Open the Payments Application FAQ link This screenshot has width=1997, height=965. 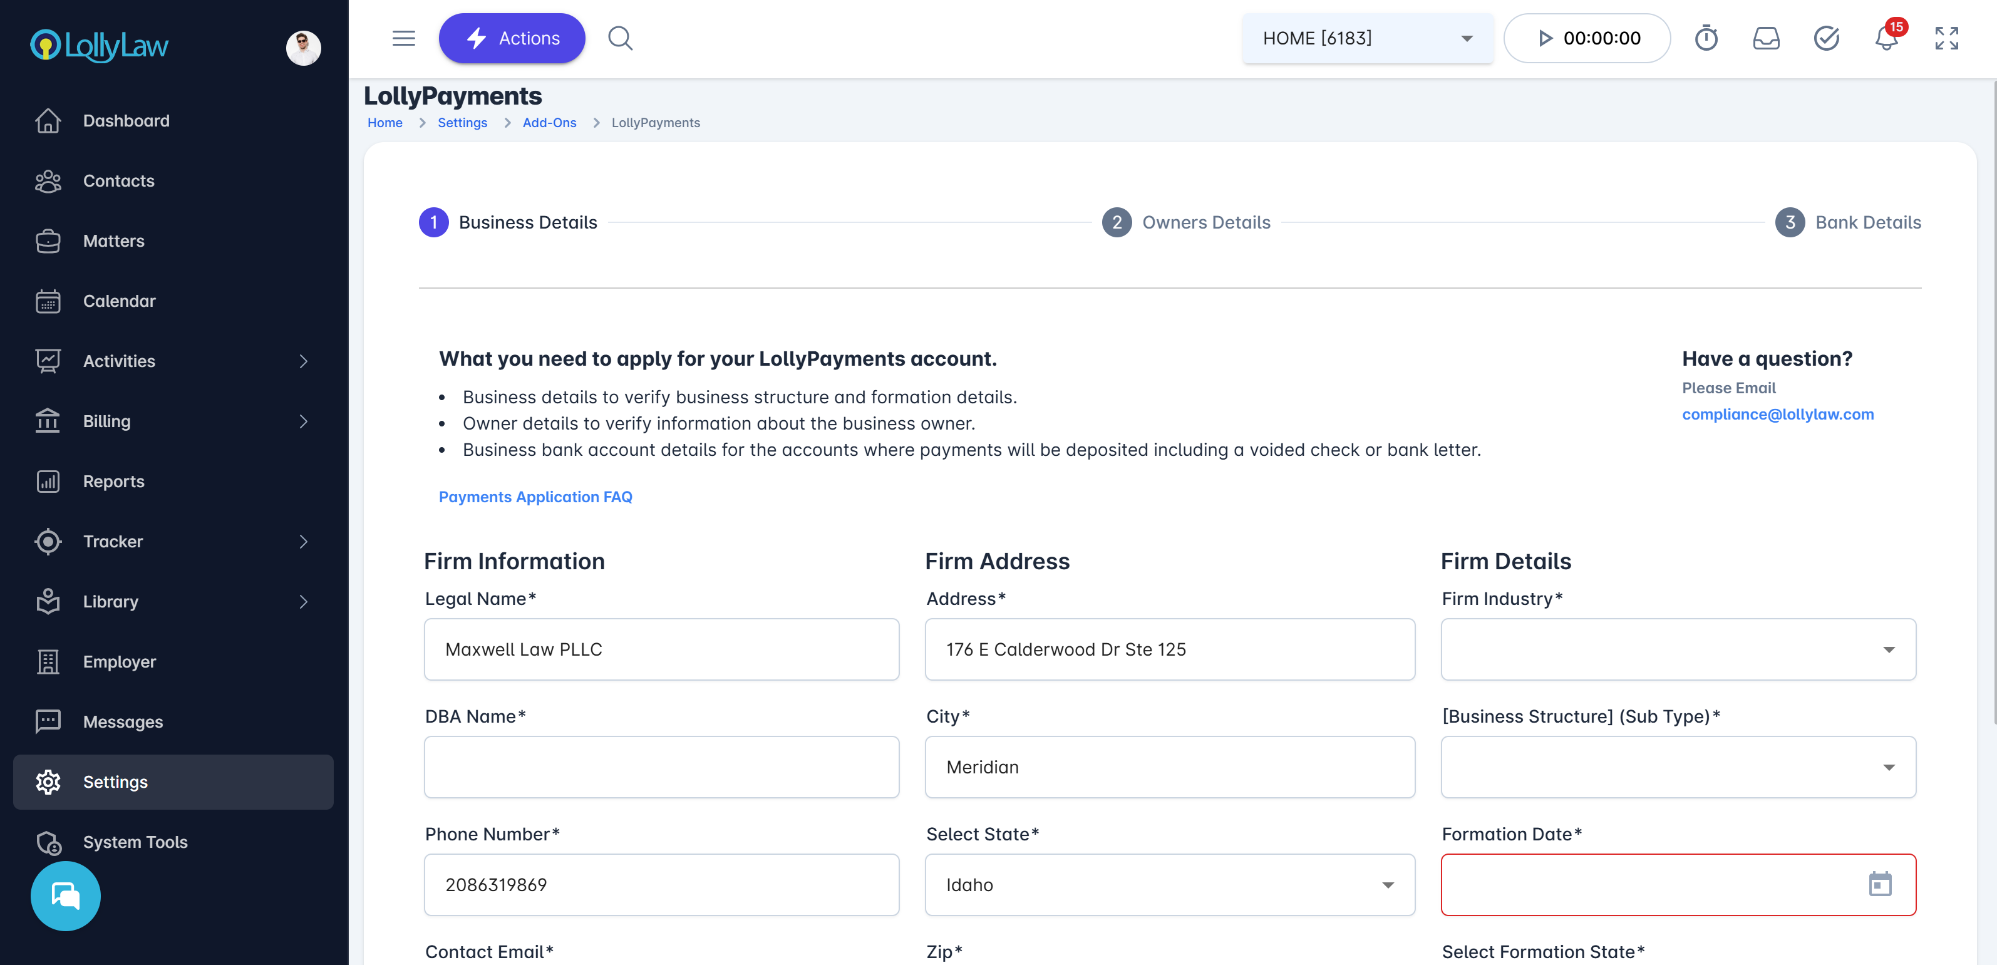[535, 497]
